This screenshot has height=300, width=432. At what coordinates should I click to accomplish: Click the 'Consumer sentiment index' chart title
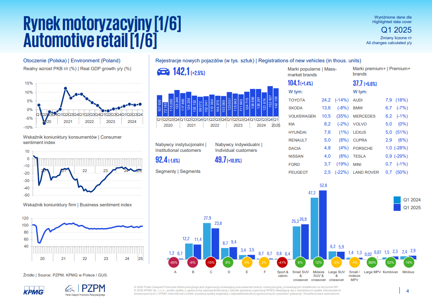tap(72, 139)
